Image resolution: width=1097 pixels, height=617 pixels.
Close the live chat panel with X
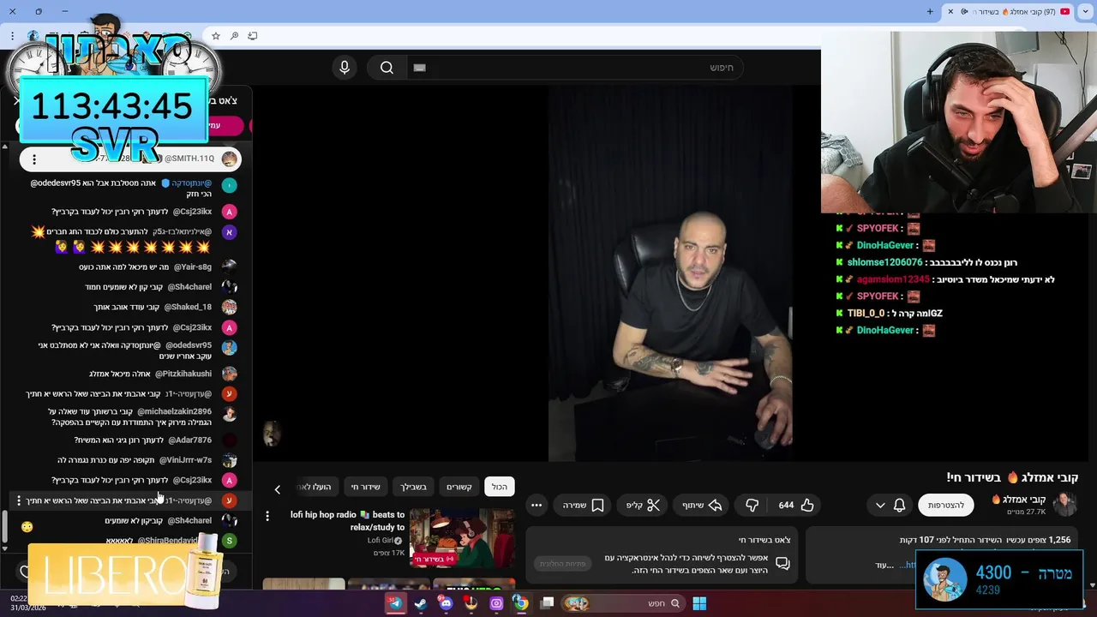click(x=16, y=101)
